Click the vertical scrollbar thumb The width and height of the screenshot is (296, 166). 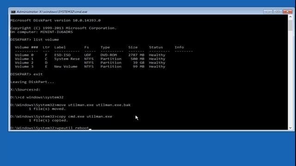tap(290, 25)
